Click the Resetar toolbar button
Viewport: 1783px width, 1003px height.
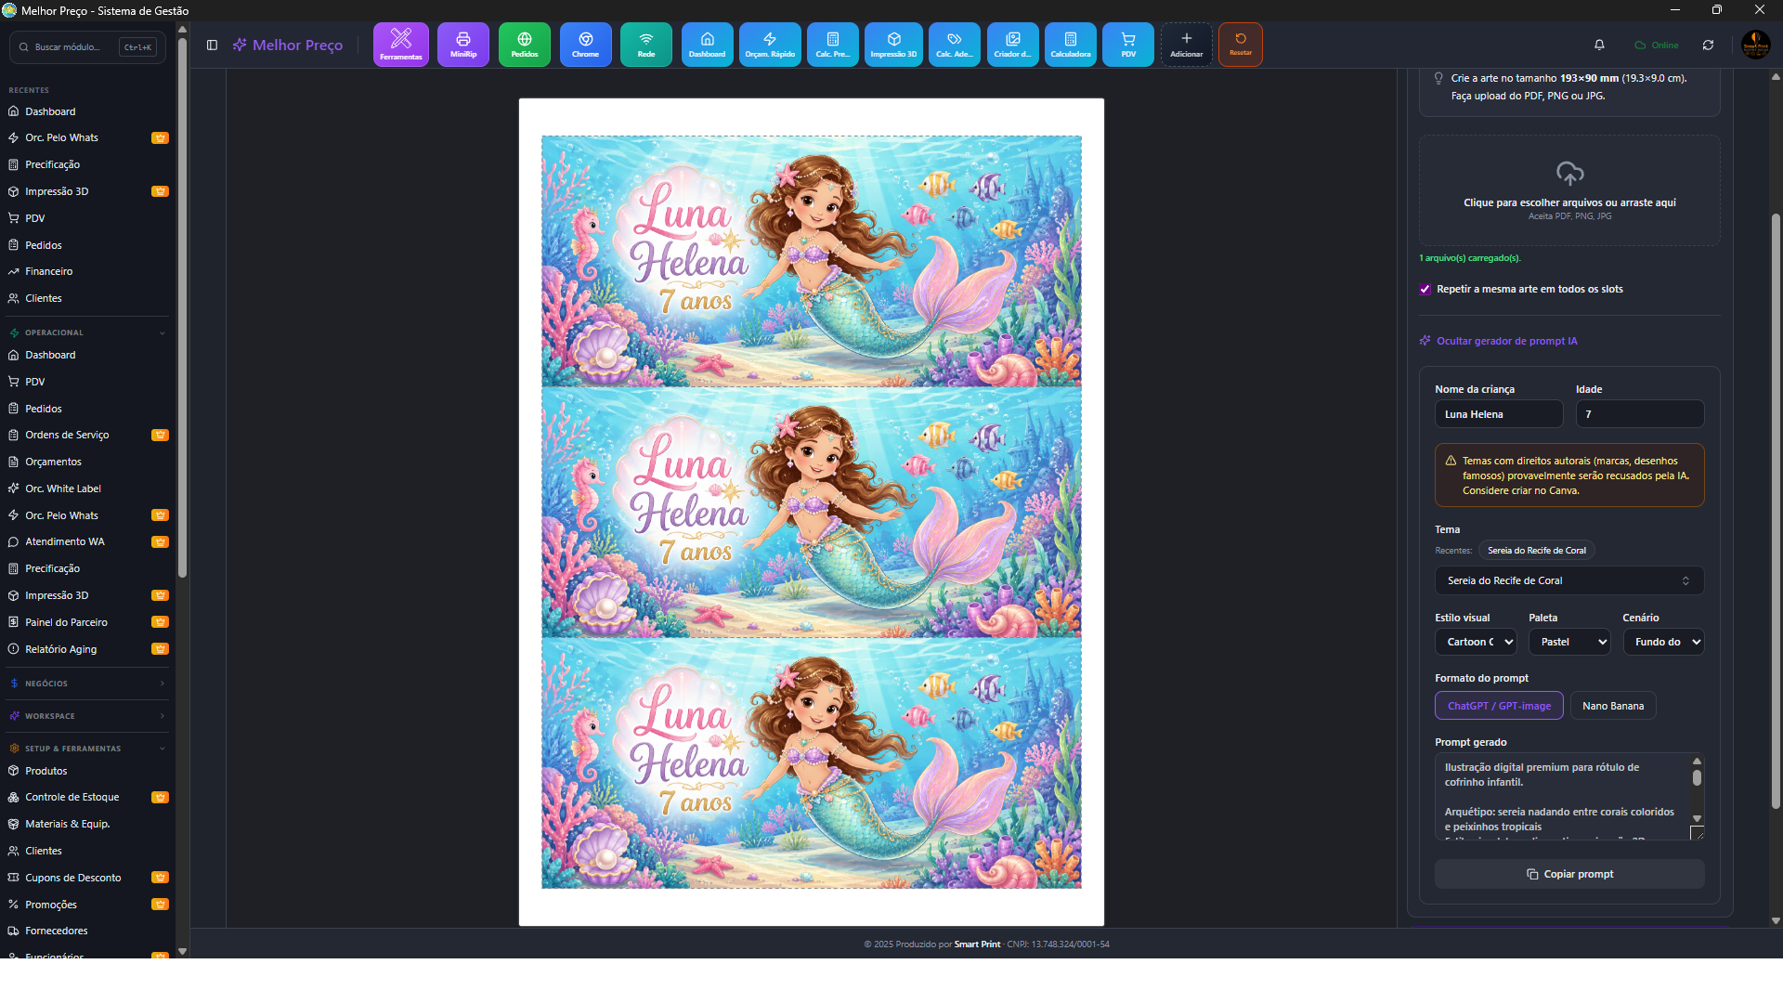[1241, 45]
